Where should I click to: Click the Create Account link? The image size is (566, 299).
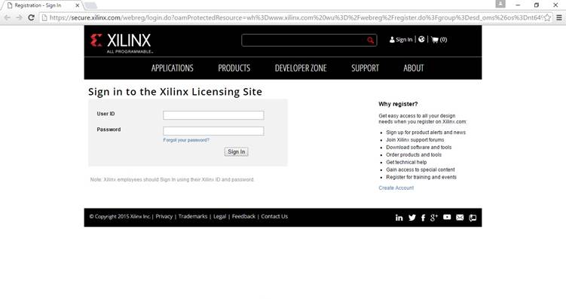coord(396,188)
